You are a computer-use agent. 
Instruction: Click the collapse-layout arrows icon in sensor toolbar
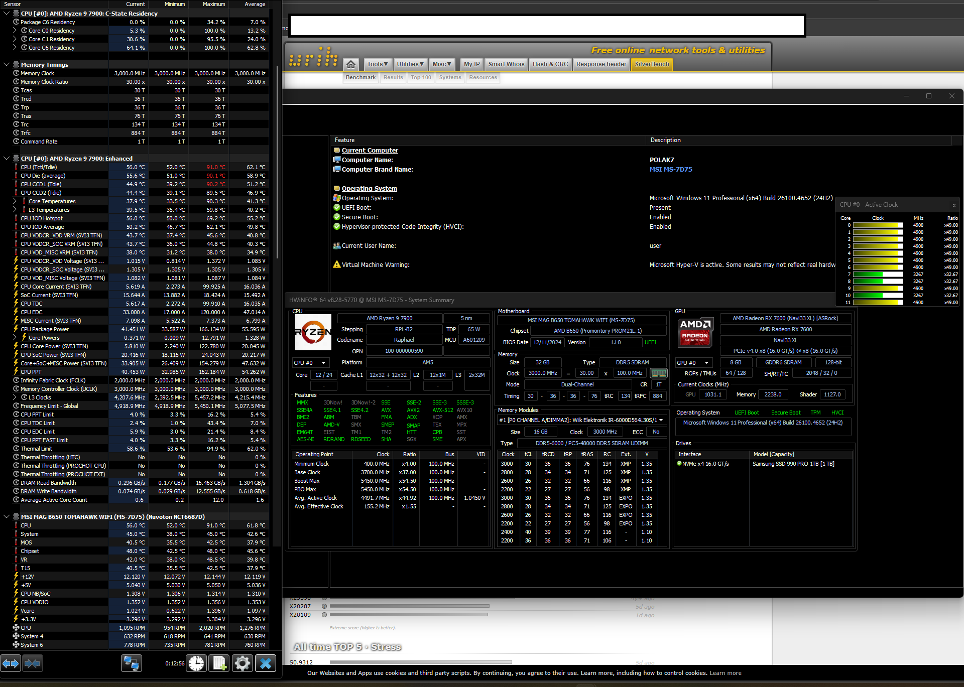(x=32, y=663)
